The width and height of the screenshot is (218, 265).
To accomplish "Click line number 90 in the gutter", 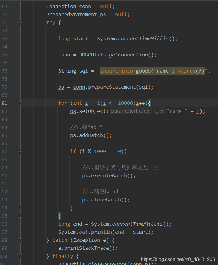I will 4,176.
